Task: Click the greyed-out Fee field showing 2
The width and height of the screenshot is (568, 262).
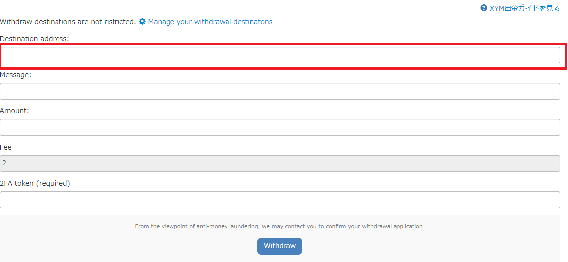Action: pyautogui.click(x=280, y=163)
